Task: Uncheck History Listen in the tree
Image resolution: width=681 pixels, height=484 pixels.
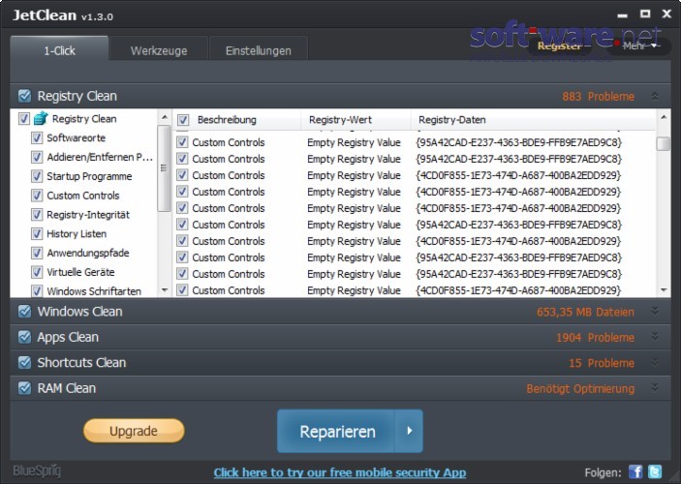Action: point(37,233)
